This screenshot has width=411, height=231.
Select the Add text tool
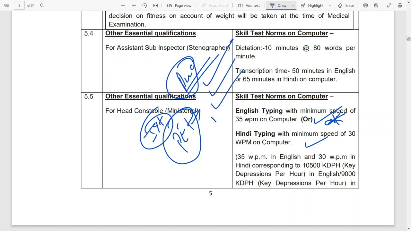249,5
